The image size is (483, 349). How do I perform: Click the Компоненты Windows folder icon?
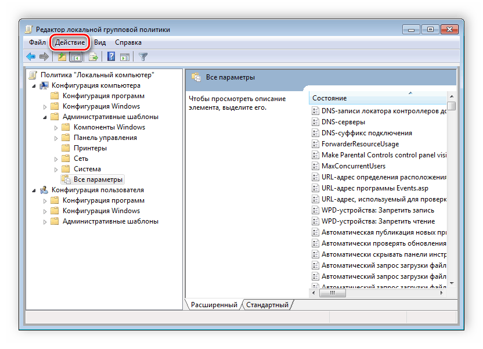click(65, 127)
